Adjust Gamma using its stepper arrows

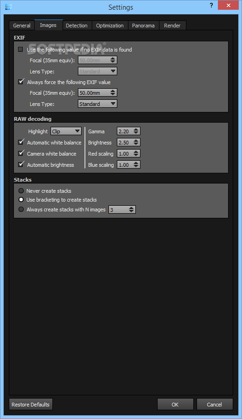(136, 131)
